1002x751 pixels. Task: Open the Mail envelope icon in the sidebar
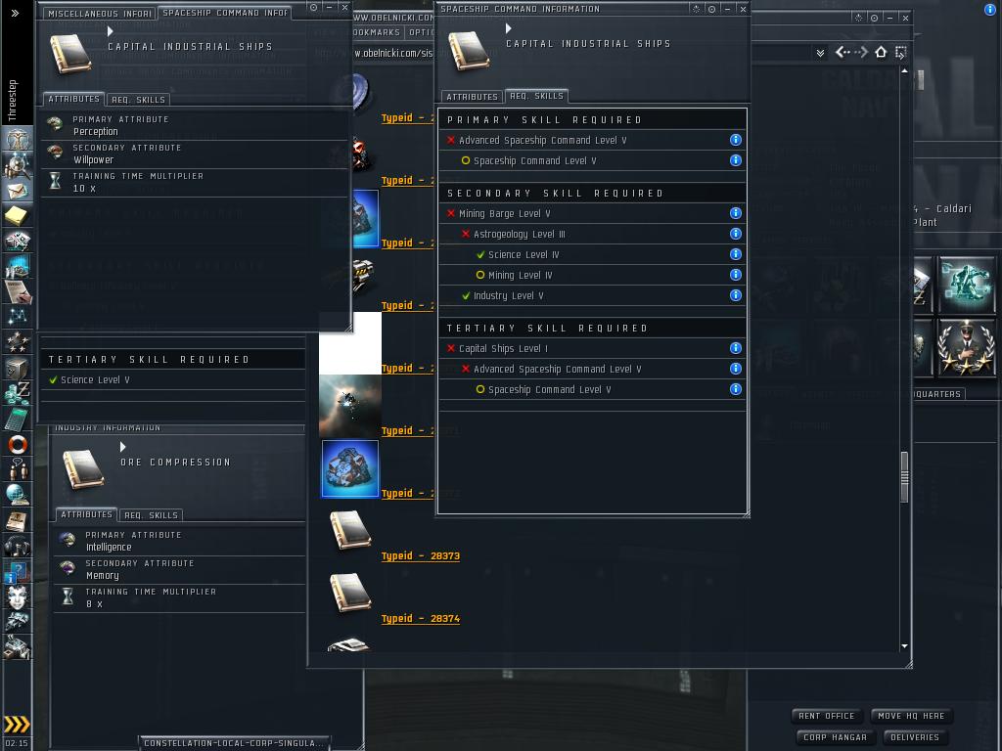pos(18,191)
